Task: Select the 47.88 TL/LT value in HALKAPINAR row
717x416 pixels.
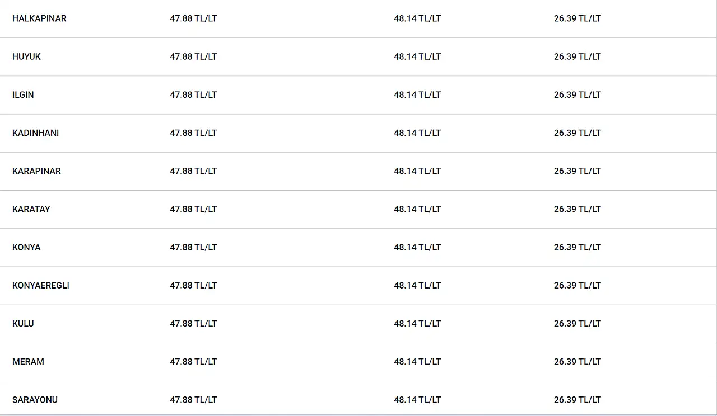Action: pos(193,18)
